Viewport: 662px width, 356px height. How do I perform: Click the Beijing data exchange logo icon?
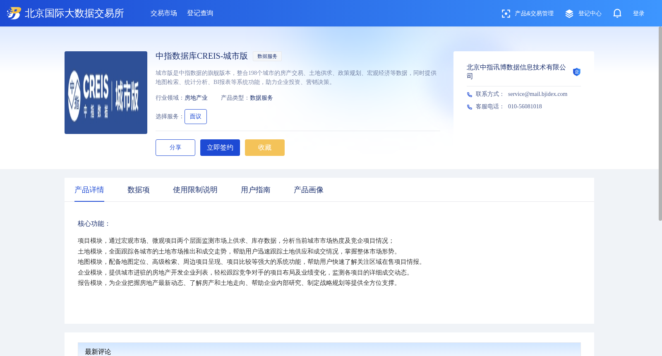click(x=14, y=13)
